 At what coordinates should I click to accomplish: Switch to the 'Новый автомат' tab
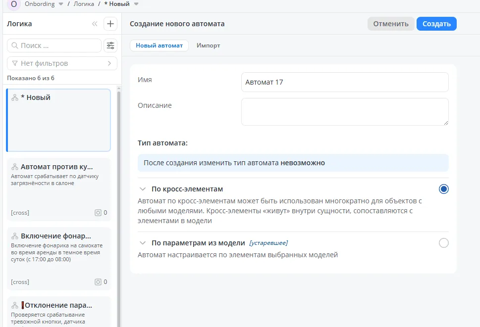click(x=159, y=46)
